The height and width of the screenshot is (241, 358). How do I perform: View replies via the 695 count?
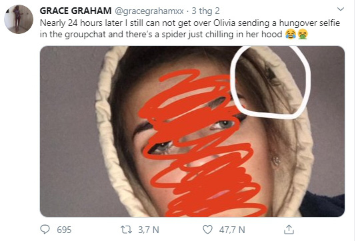click(x=64, y=230)
